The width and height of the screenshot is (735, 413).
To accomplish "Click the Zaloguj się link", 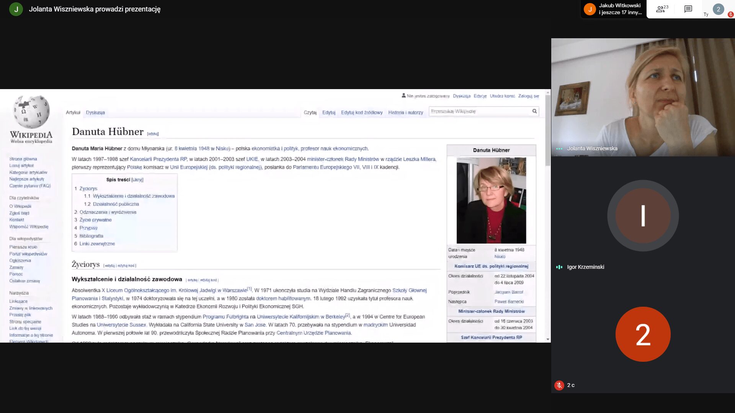I will (528, 96).
